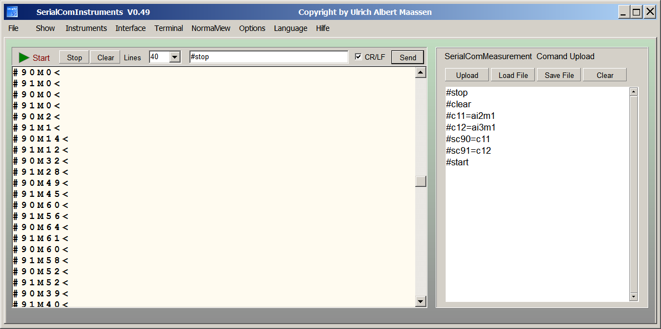
Task: Click the terminal scrollbar down arrow
Action: [x=421, y=301]
